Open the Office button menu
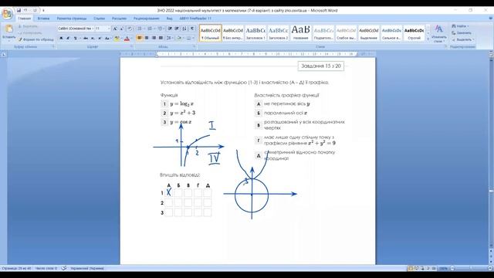The width and height of the screenshot is (494, 278). tap(7, 14)
